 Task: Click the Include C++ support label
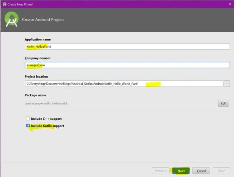click(x=46, y=119)
